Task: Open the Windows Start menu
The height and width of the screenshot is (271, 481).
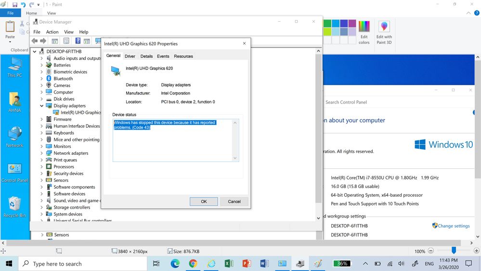Action: point(9,264)
